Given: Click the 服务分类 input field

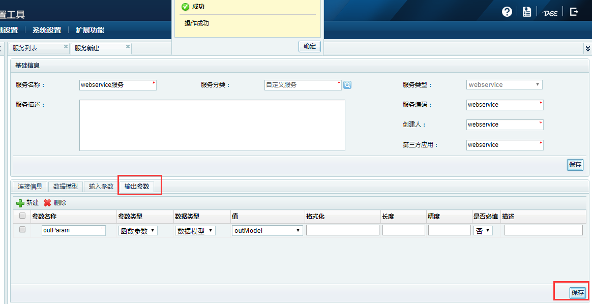Looking at the screenshot, I should pyautogui.click(x=303, y=85).
